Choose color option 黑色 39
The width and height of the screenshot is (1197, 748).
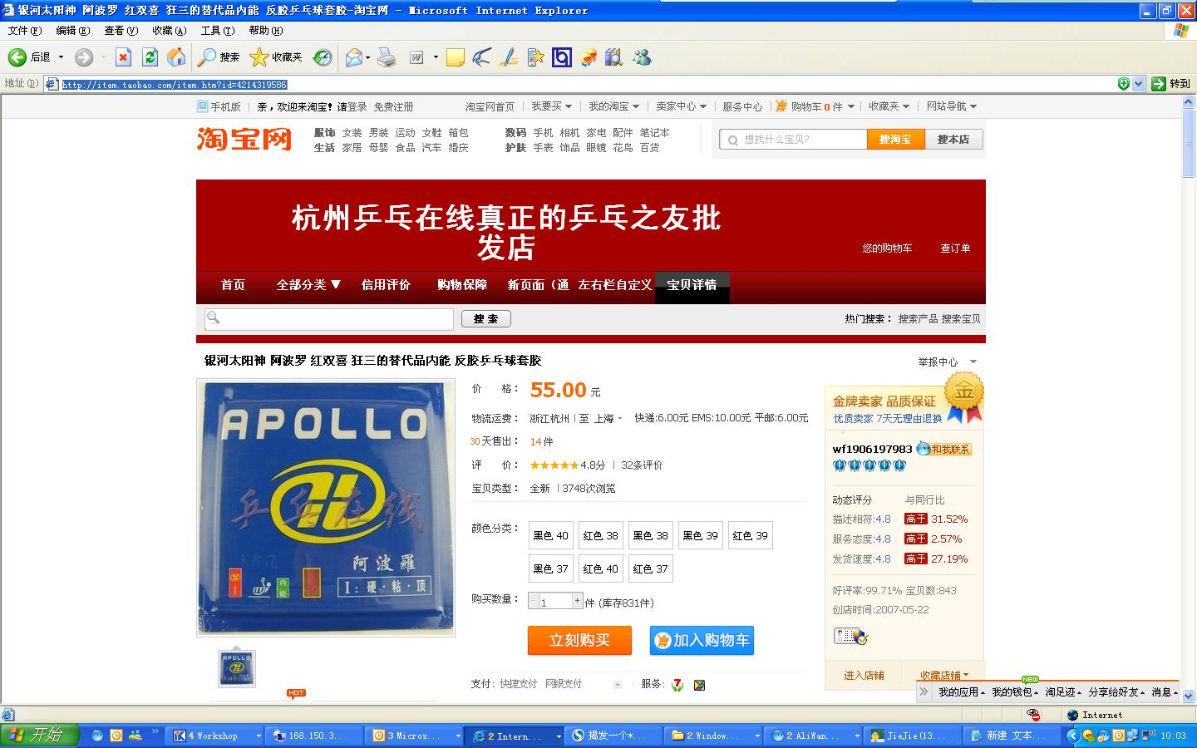click(700, 536)
